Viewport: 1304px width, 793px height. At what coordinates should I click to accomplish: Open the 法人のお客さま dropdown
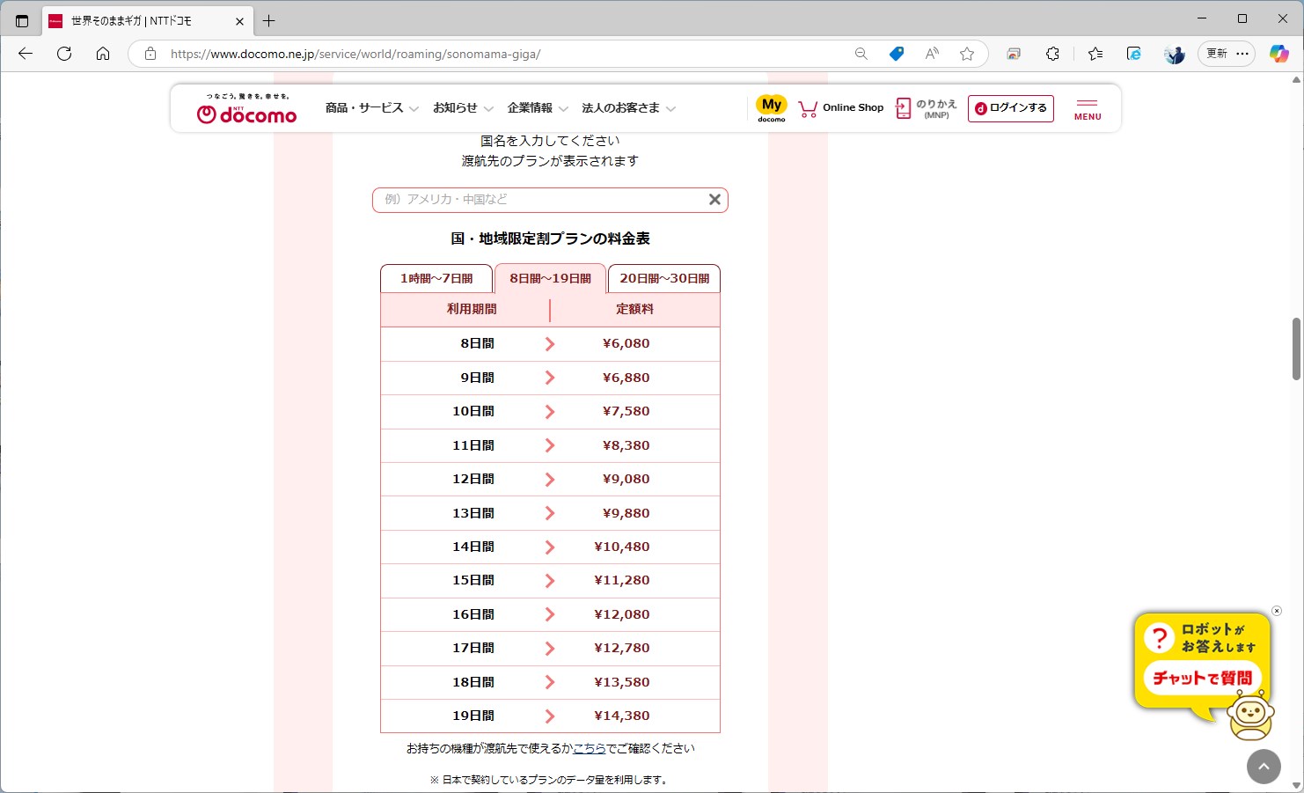click(621, 107)
